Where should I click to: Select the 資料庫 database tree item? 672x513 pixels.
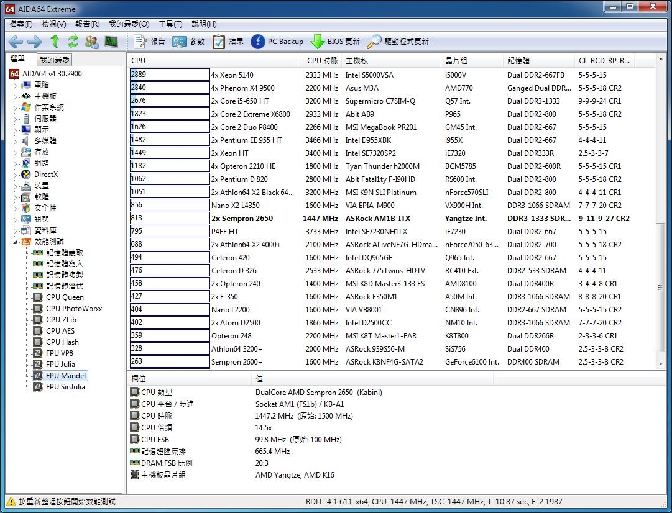click(45, 230)
